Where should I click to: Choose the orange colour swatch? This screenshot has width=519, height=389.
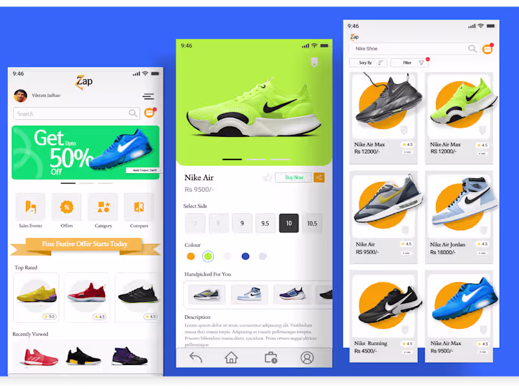pyautogui.click(x=191, y=256)
